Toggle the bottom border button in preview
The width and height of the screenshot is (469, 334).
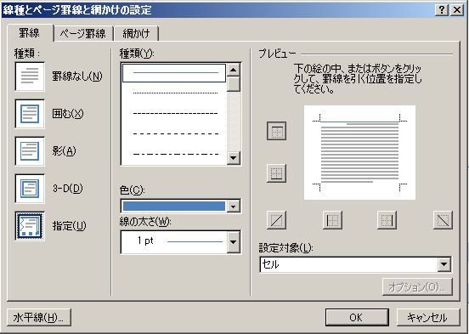click(276, 173)
